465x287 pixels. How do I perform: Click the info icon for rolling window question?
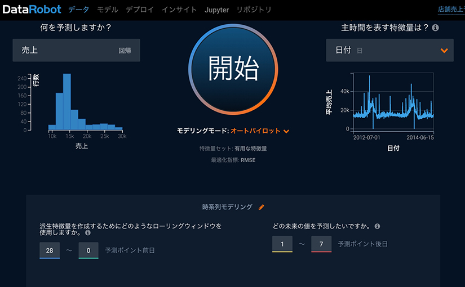[88, 233]
